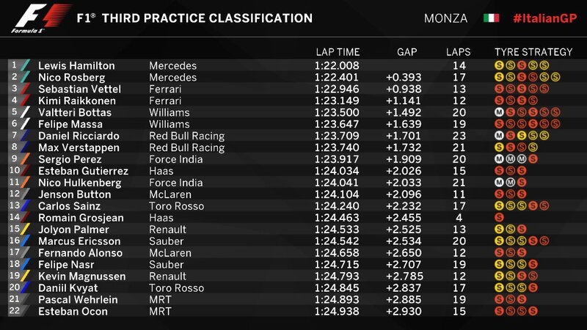Click the TYRE STRATEGY column header

pos(533,52)
